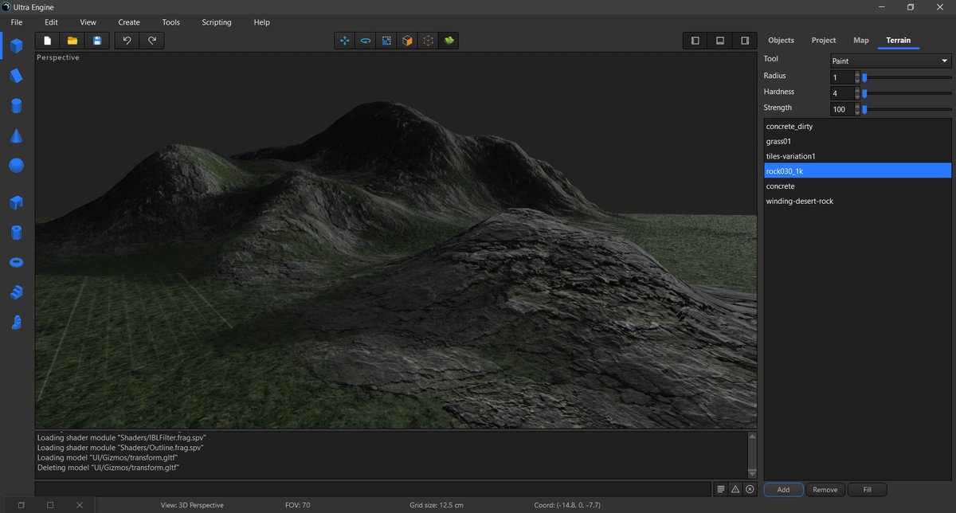
Task: Open a file with the folder icon
Action: click(x=72, y=40)
